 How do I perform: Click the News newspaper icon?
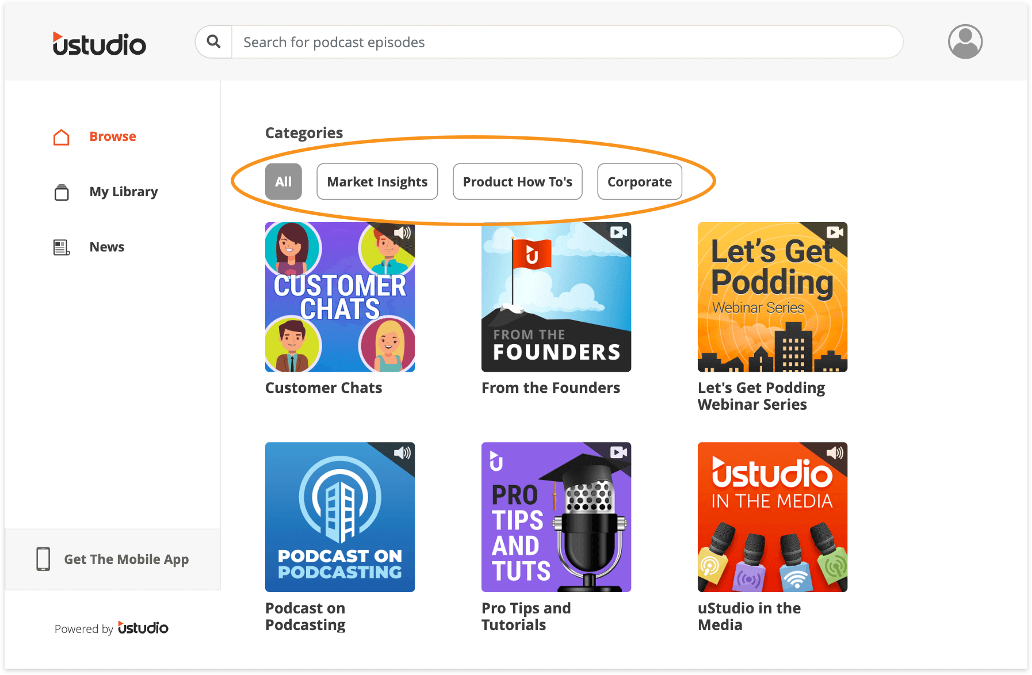62,247
